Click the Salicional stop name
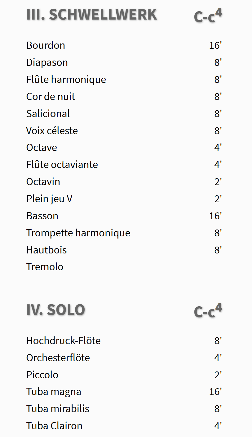Viewport: 252px width, 437px height. click(48, 114)
